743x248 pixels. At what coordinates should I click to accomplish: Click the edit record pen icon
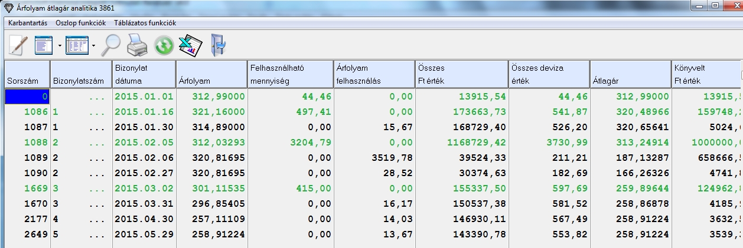(18, 45)
